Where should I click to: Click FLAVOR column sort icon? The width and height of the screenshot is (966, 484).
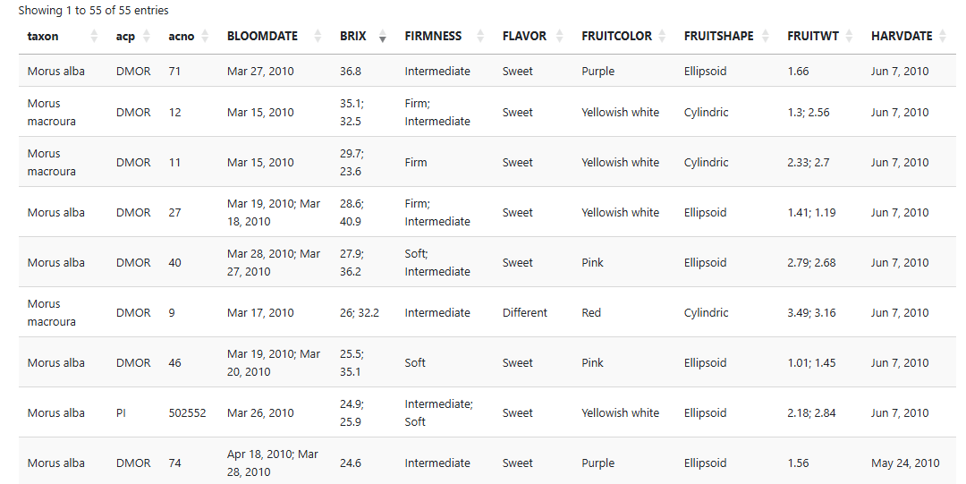pos(559,37)
